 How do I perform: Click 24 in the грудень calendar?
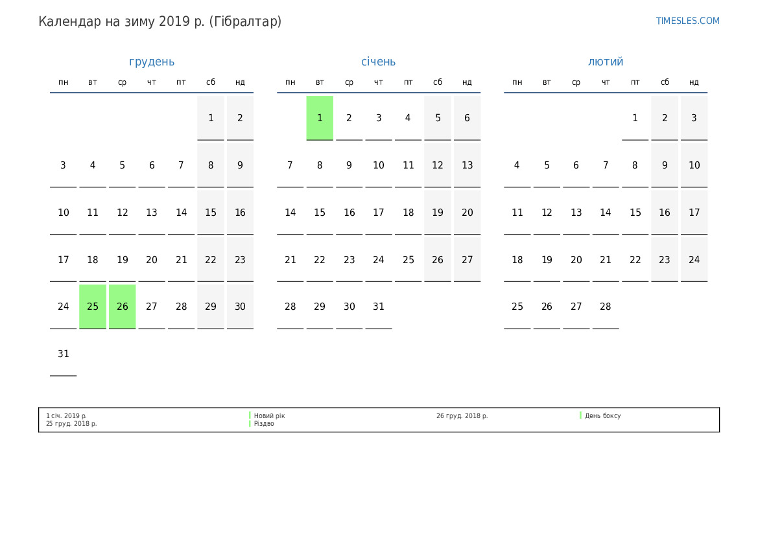pyautogui.click(x=64, y=307)
